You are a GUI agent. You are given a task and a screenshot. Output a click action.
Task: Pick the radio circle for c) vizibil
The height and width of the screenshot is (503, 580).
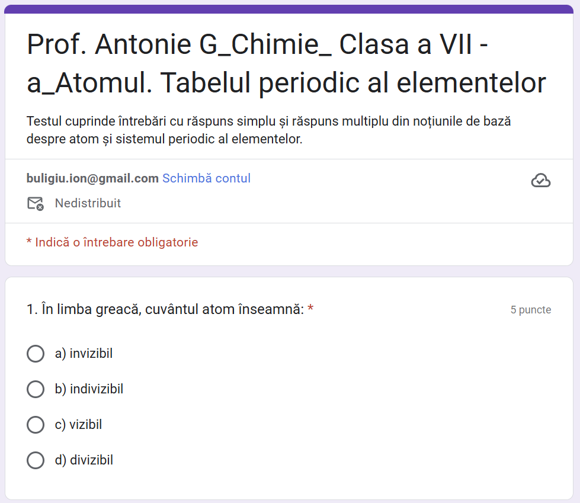tap(36, 425)
